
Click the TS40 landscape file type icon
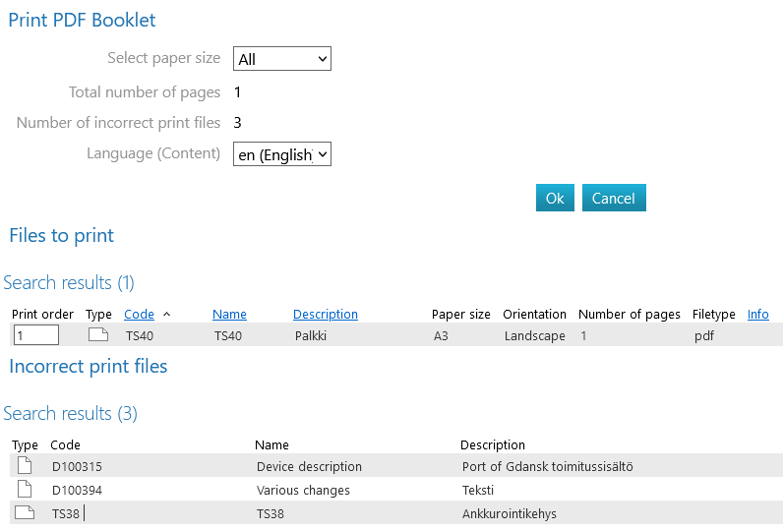(x=97, y=335)
